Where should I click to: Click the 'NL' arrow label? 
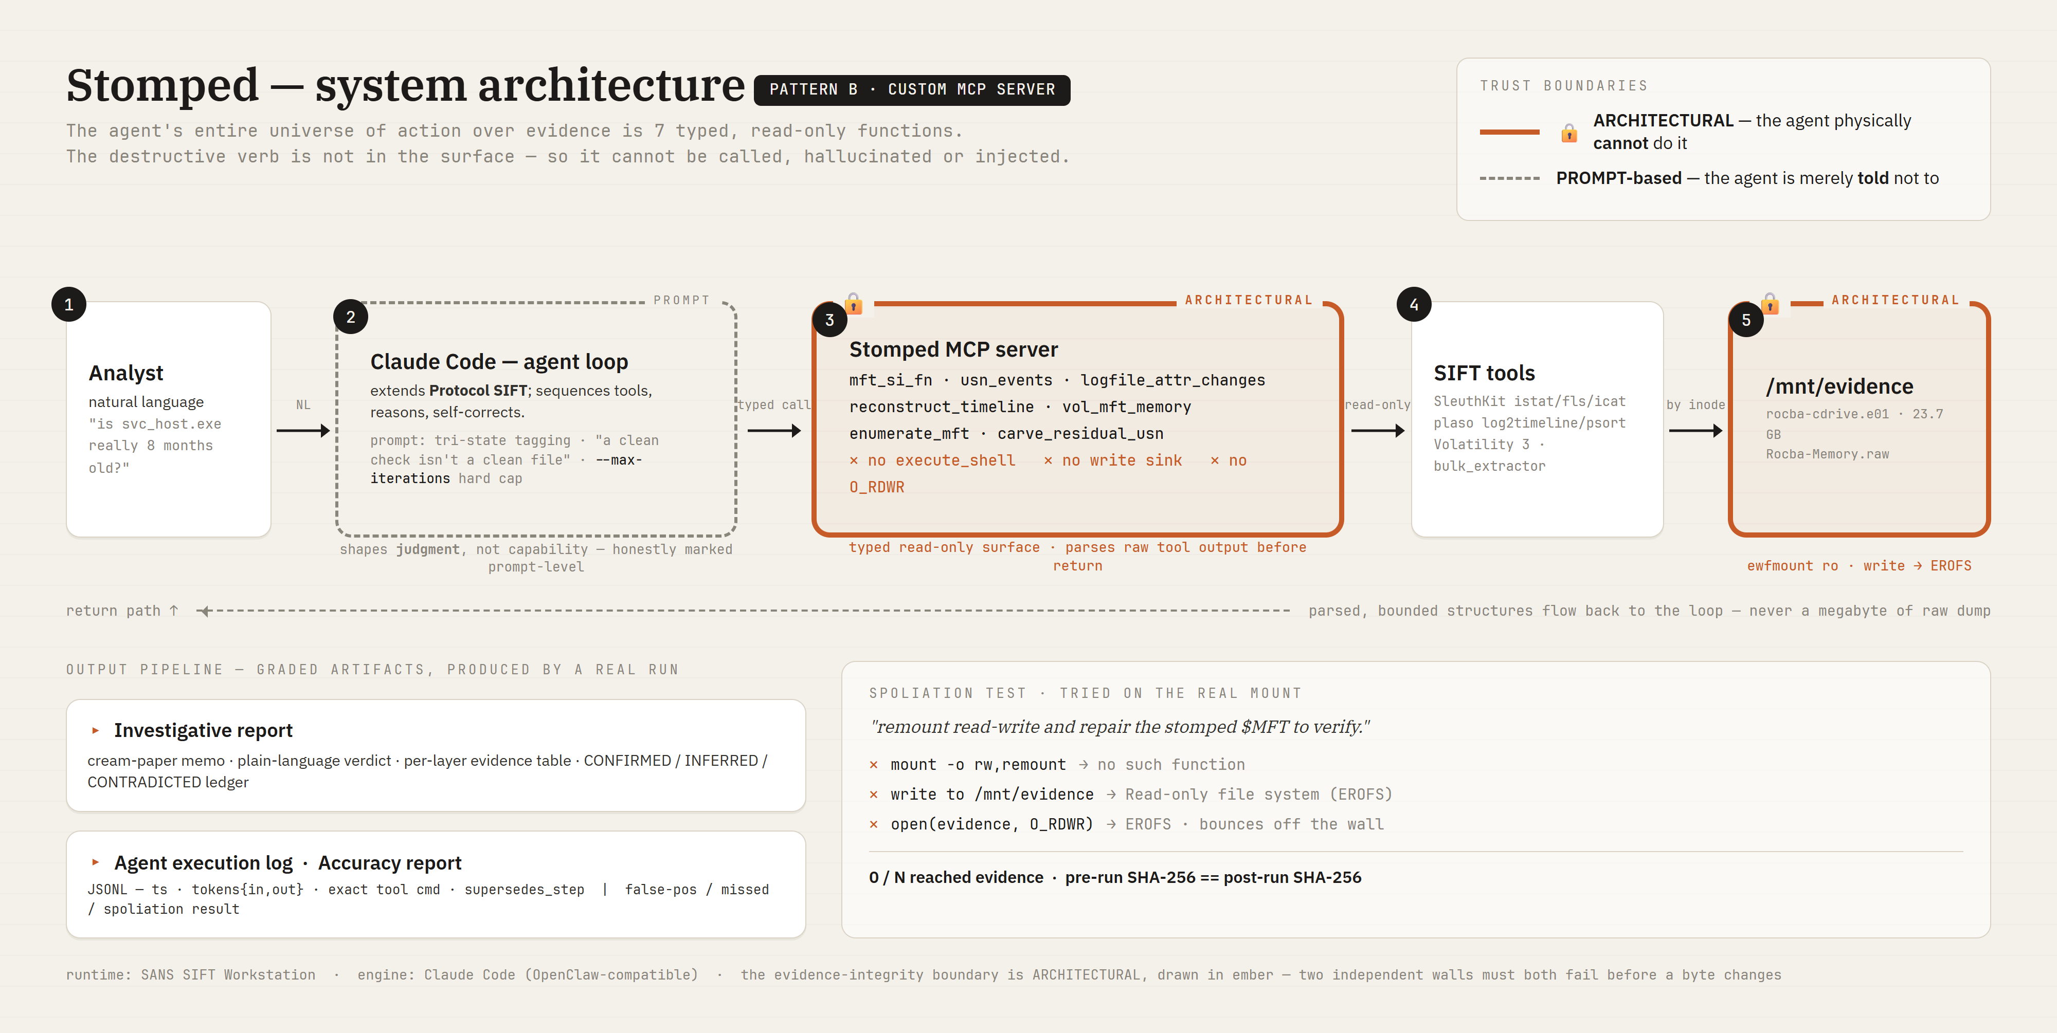click(303, 405)
